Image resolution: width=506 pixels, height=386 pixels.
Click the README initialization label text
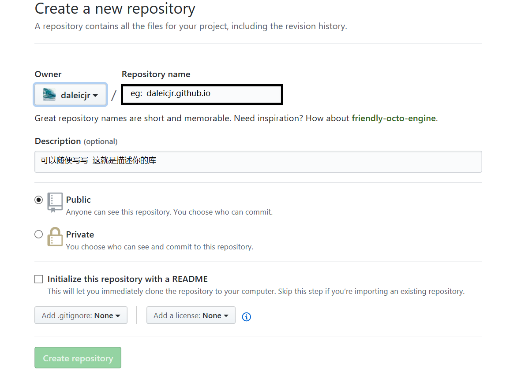[127, 279]
